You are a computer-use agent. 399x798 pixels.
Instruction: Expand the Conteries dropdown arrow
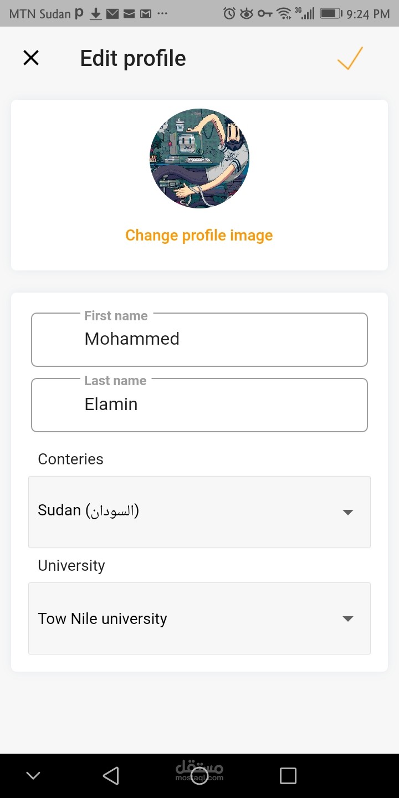tap(347, 512)
